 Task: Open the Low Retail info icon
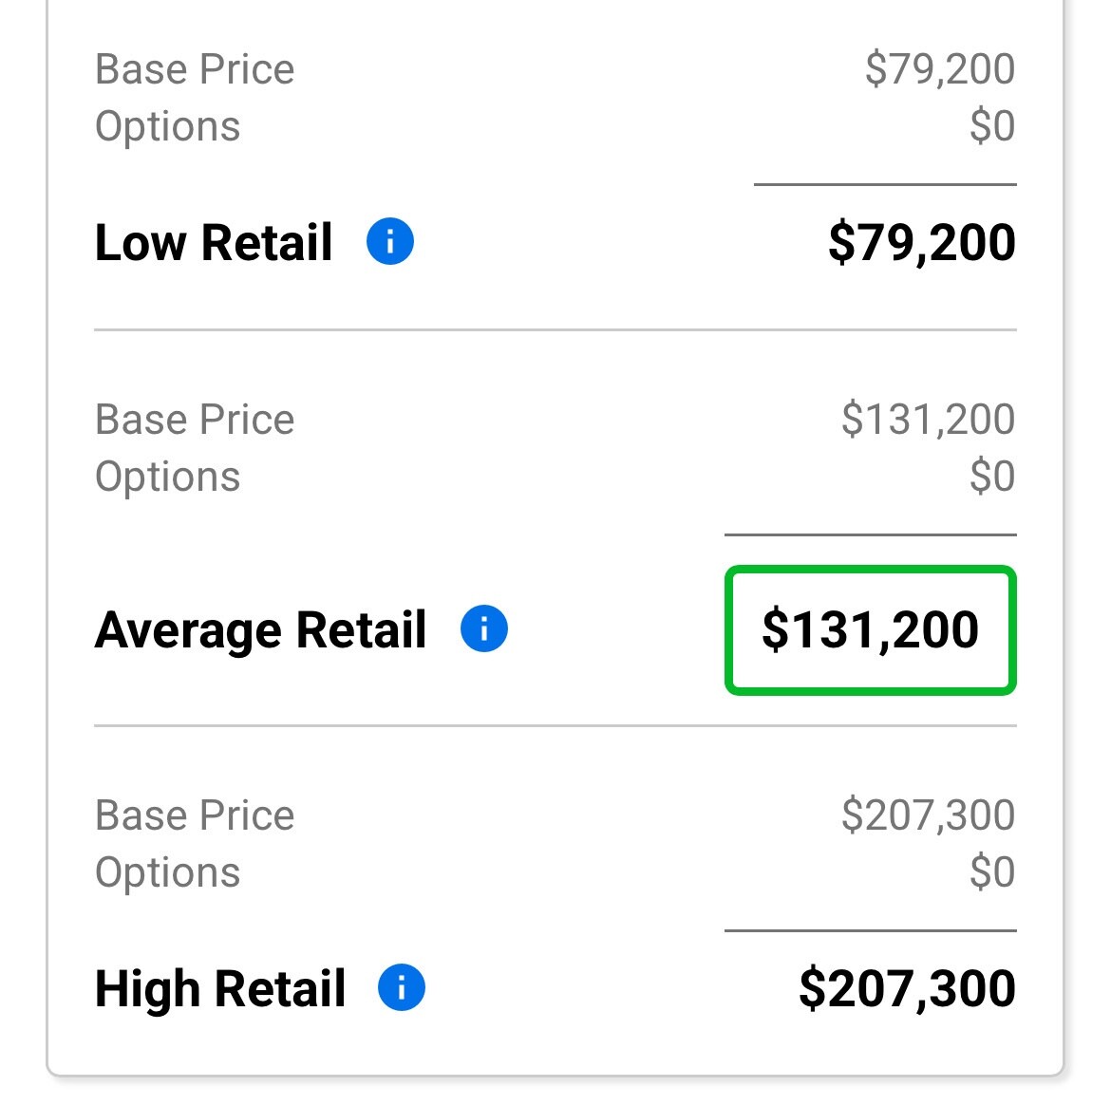click(x=390, y=241)
